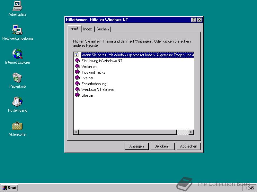
Task: Select the 'Tips und Tricks' topic
Action: coord(93,72)
